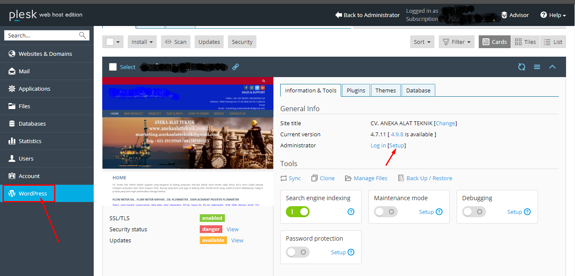The width and height of the screenshot is (575, 276).
Task: Switch to Tiles view
Action: (525, 42)
